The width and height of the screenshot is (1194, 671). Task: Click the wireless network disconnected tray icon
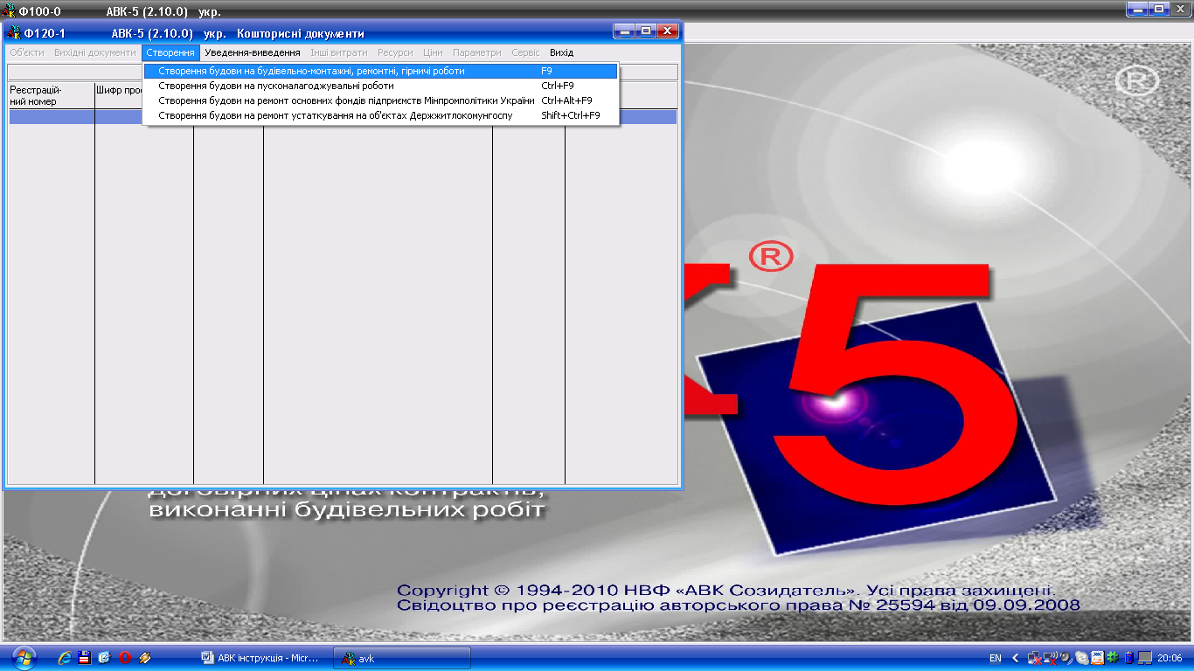(1051, 657)
